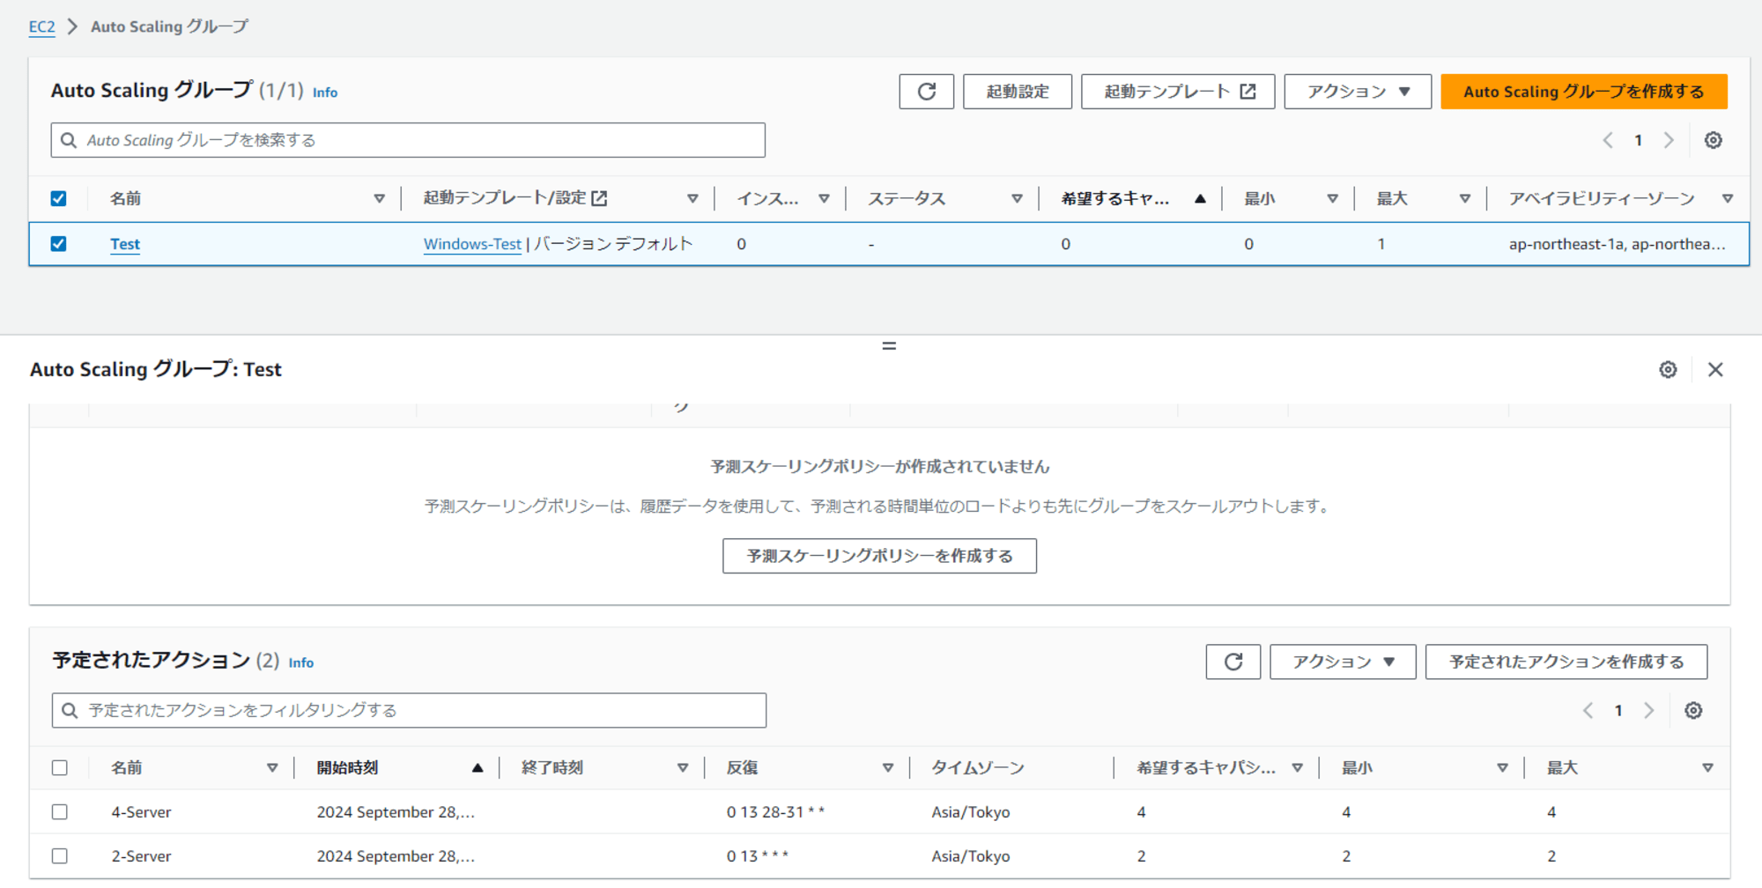Image resolution: width=1762 pixels, height=888 pixels.
Task: Sort by 希望するキャ... column ascending arrow
Action: pyautogui.click(x=1200, y=198)
